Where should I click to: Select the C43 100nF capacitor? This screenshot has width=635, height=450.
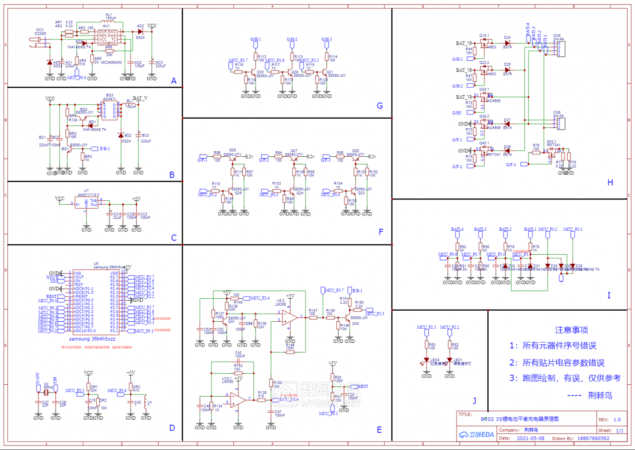click(239, 362)
